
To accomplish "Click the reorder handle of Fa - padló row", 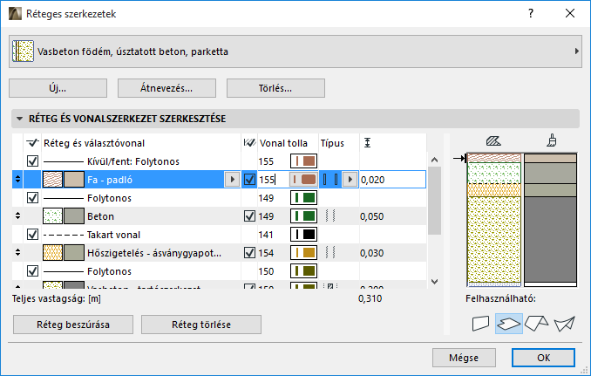I will click(x=17, y=180).
